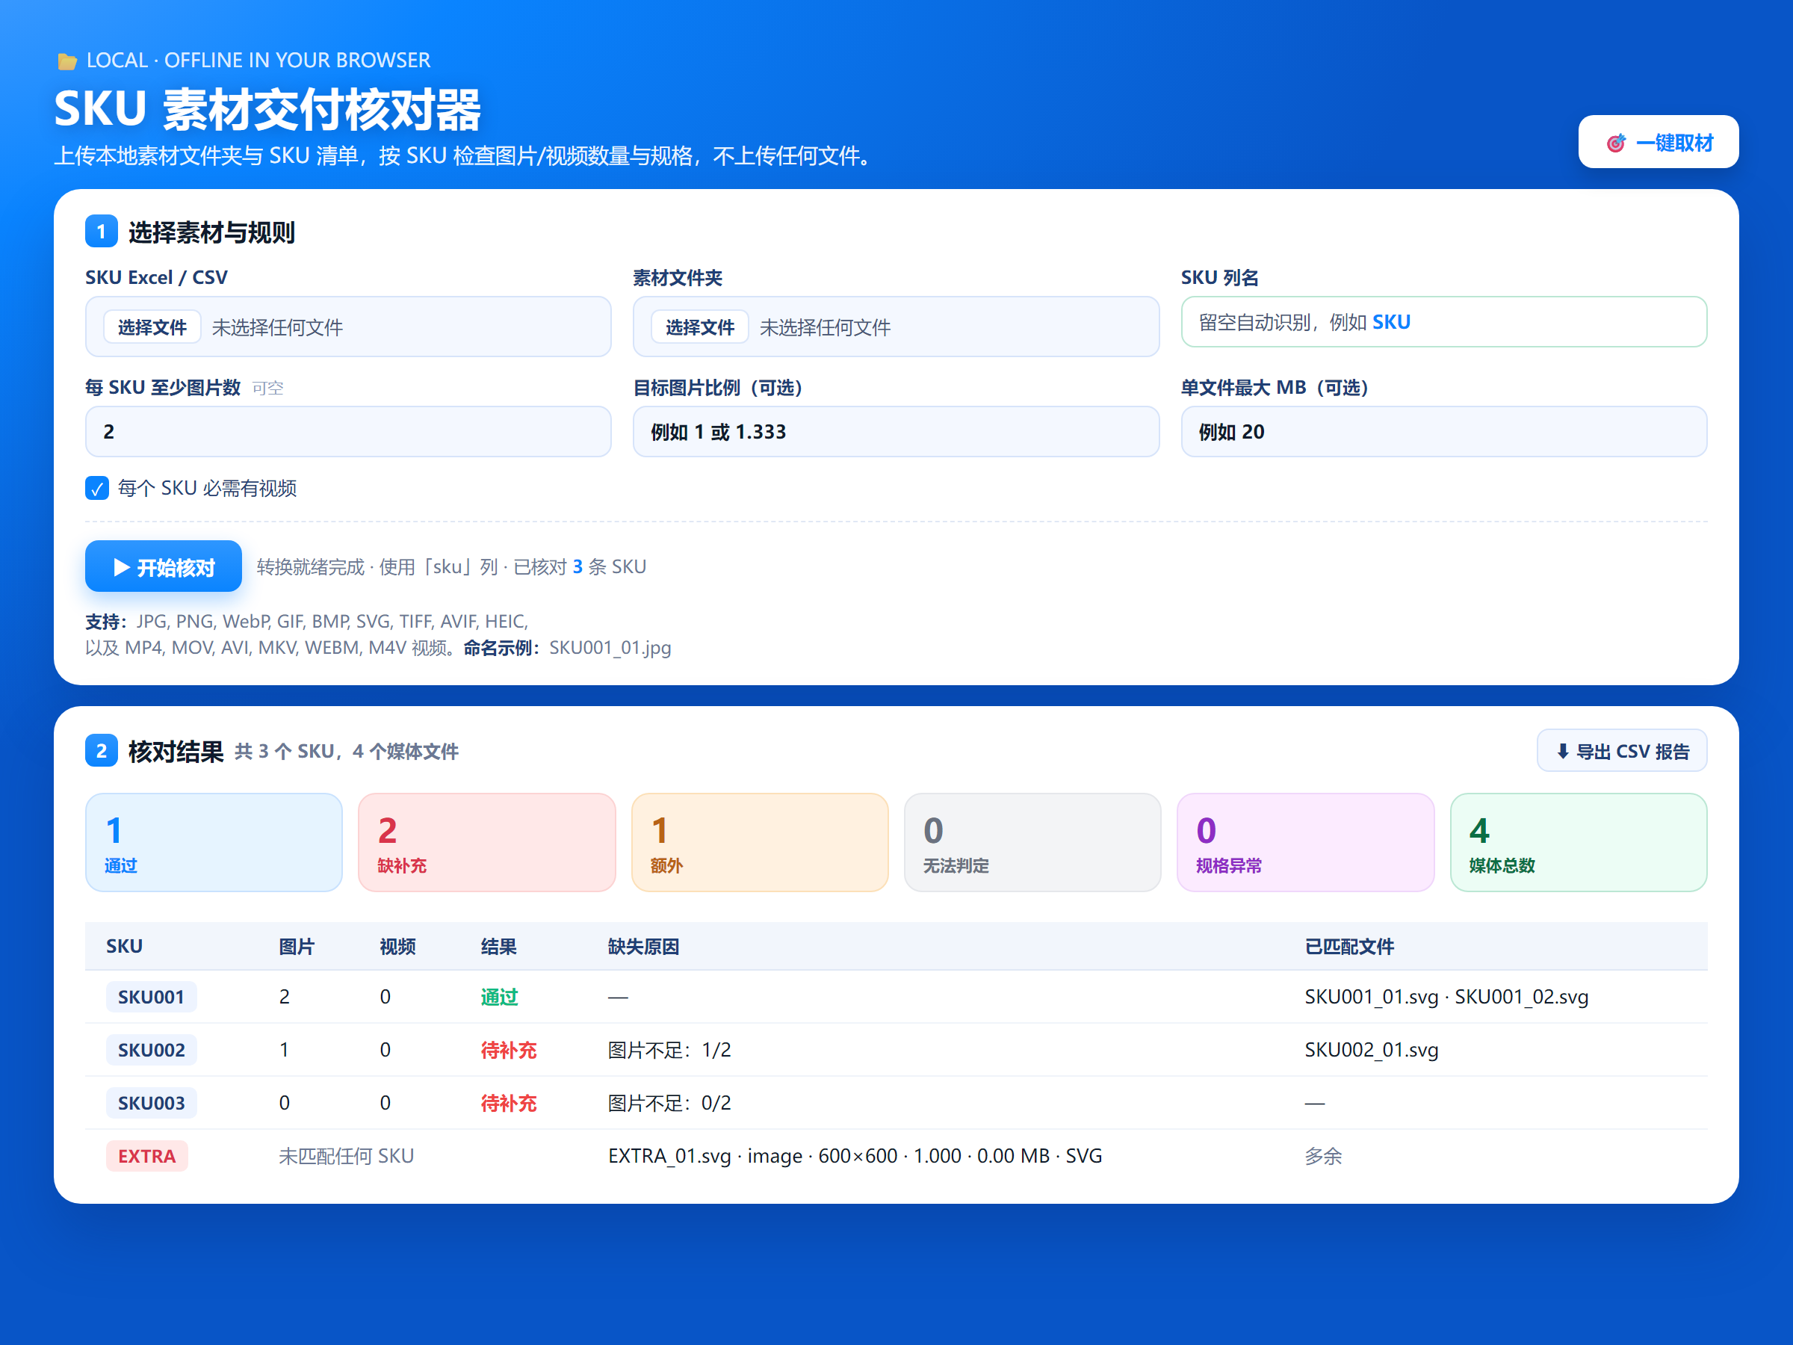The height and width of the screenshot is (1345, 1793).
Task: Export the CSV report
Action: 1621,752
